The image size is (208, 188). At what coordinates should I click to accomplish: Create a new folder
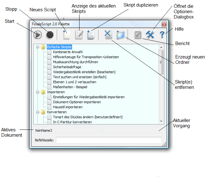pos(121,35)
